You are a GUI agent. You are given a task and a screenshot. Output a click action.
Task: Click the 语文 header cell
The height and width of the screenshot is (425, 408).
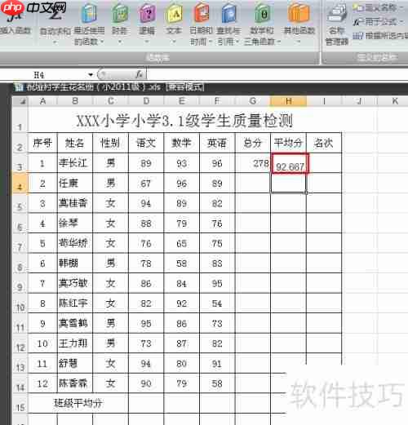pos(146,143)
